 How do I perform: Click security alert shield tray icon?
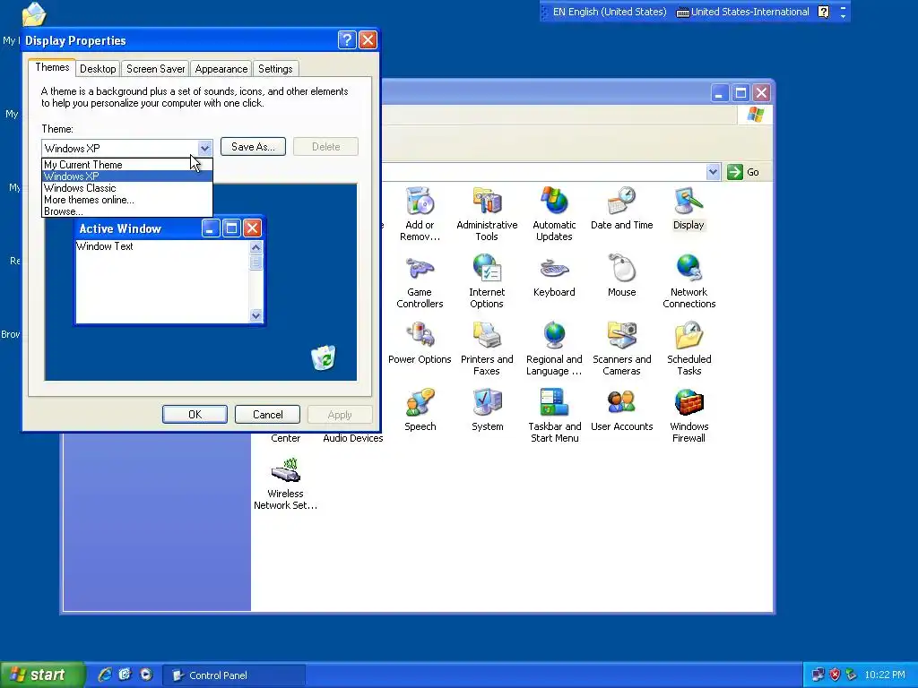click(835, 675)
